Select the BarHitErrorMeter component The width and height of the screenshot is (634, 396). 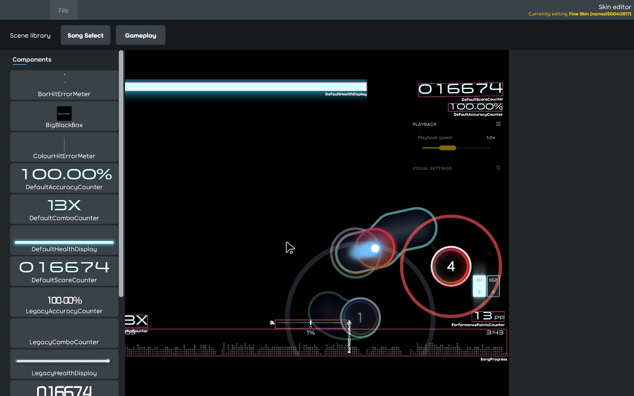point(64,85)
